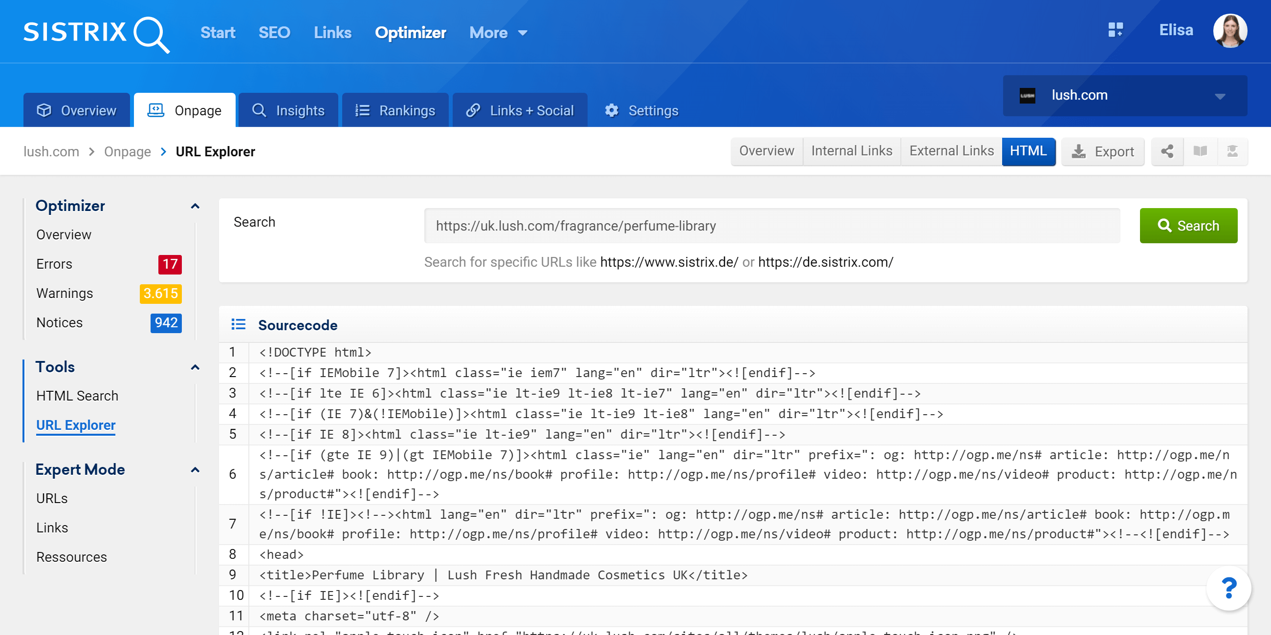Open Ressources under Expert Mode
Viewport: 1271px width, 635px height.
tap(71, 557)
